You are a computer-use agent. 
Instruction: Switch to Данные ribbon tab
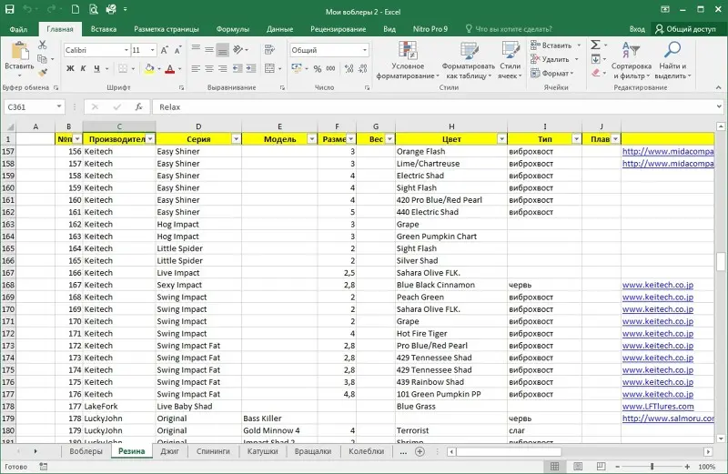pos(279,29)
